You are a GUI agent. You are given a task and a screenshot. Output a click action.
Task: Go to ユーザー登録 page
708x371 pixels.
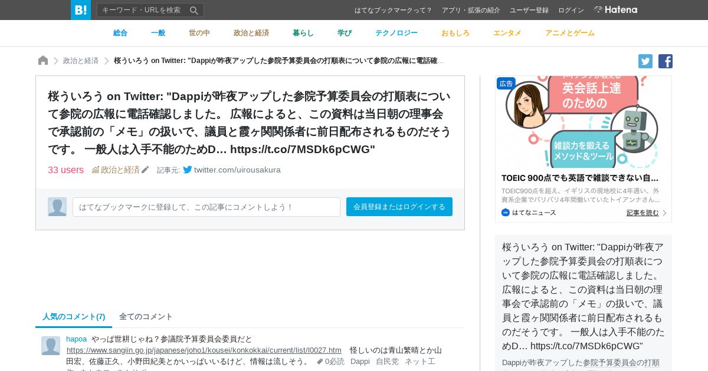[x=529, y=10]
